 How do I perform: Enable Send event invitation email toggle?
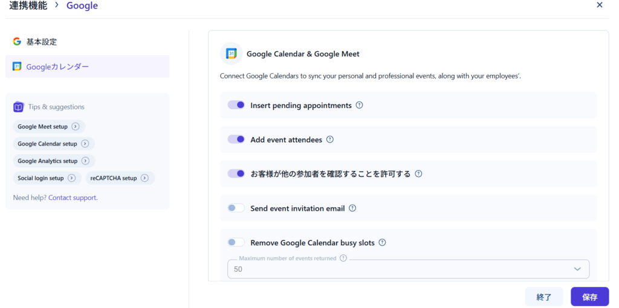click(x=236, y=208)
